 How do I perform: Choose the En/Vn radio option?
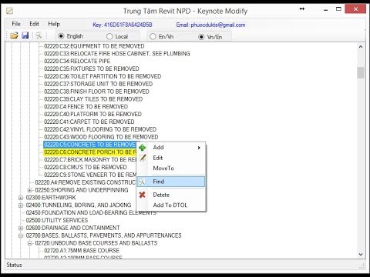click(x=153, y=36)
